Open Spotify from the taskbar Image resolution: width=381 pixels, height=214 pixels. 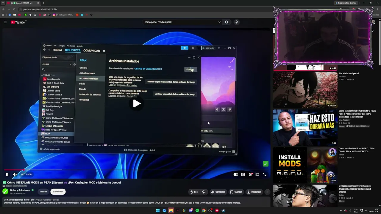coord(197,211)
